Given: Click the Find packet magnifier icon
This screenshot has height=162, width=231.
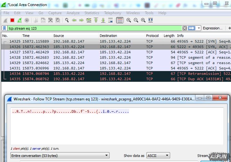Looking at the screenshot, I should coord(67,20).
